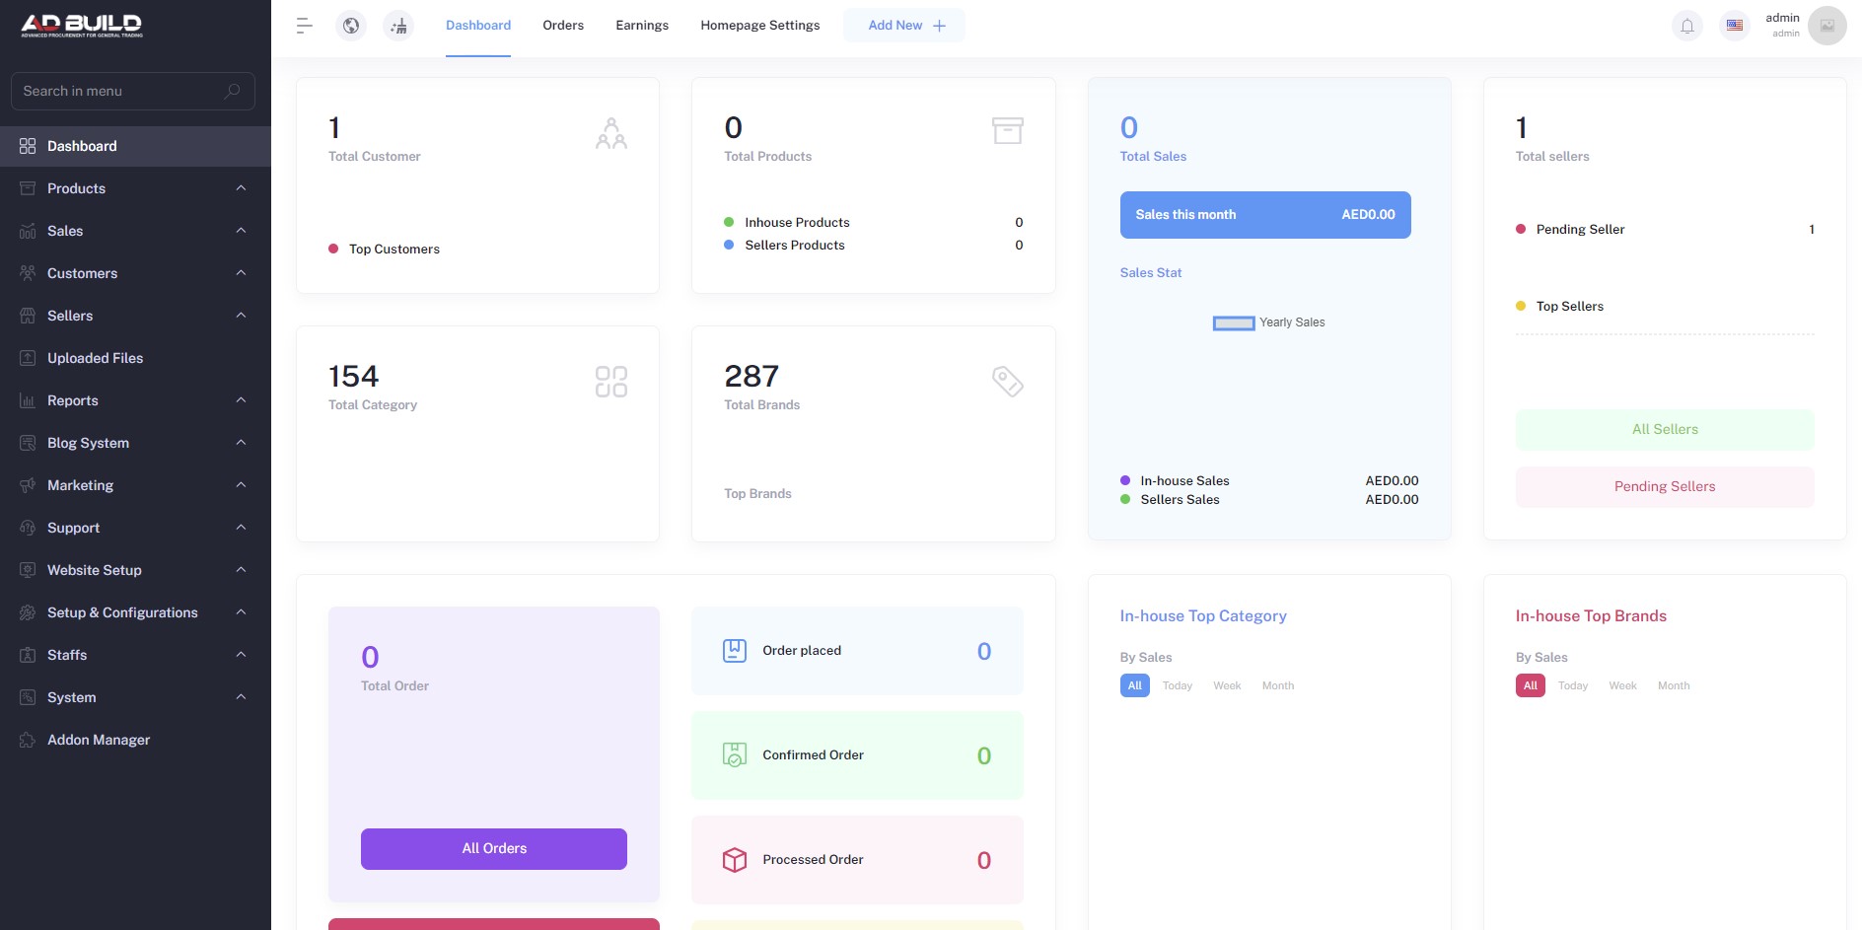Open the Earnings top tab

coord(642,26)
